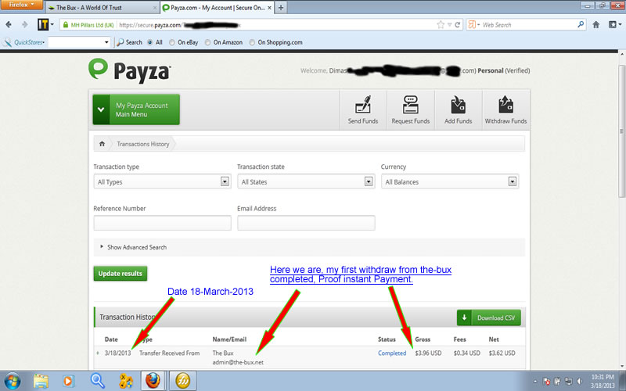
Task: Expand the 3/18/2013 transaction row plus sign
Action: (x=97, y=353)
